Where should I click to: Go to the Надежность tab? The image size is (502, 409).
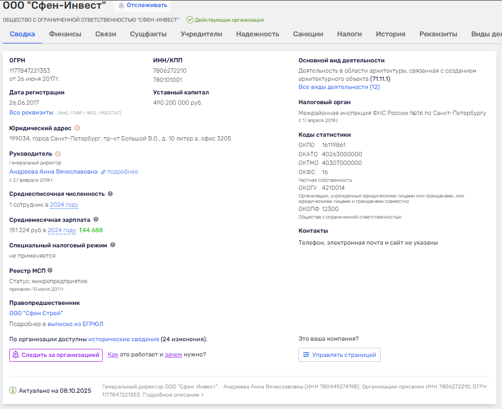tap(258, 34)
